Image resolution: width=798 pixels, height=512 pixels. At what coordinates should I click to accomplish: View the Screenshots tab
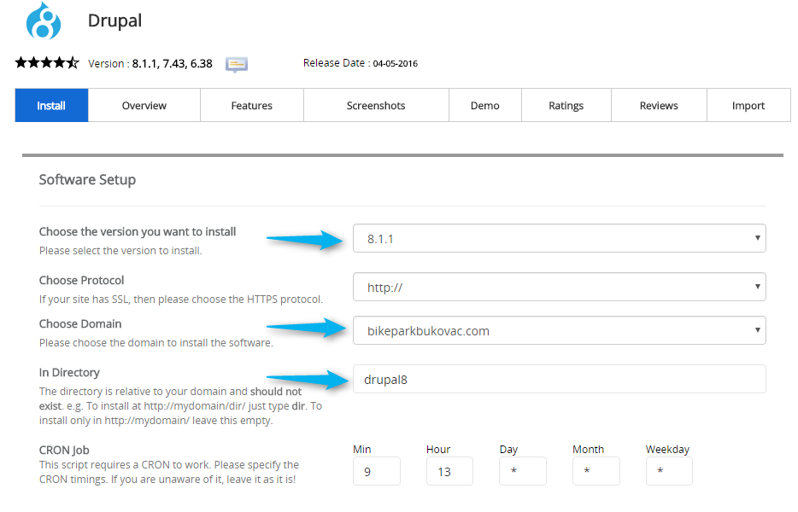point(376,105)
